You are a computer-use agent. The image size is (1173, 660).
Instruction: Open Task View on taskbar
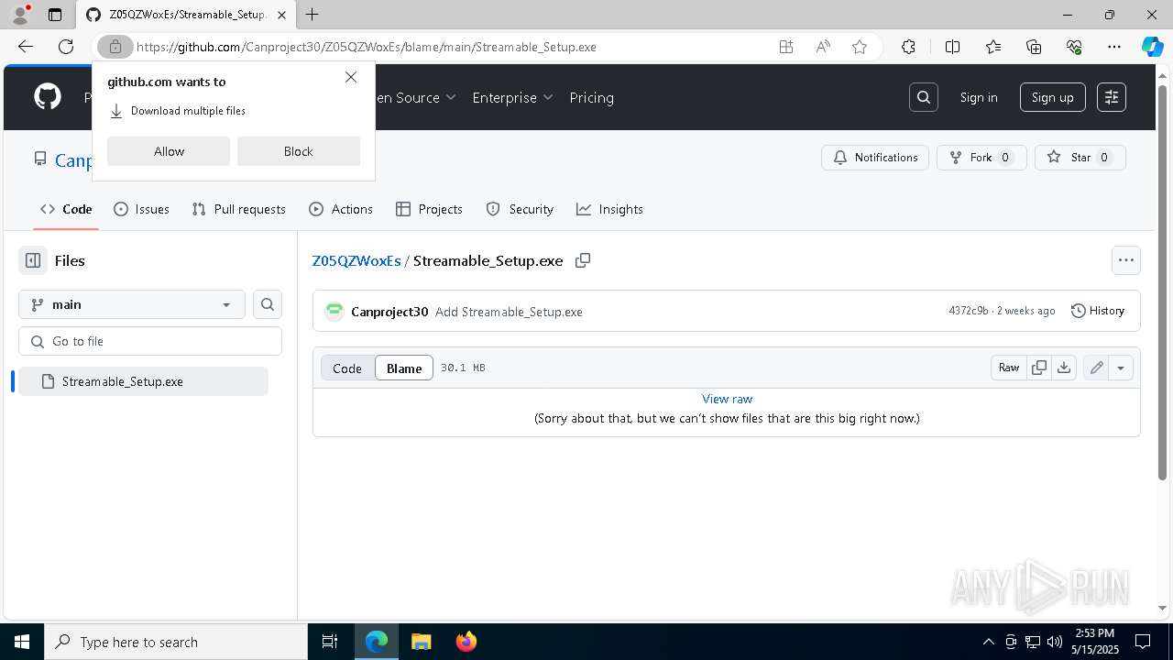pyautogui.click(x=330, y=642)
